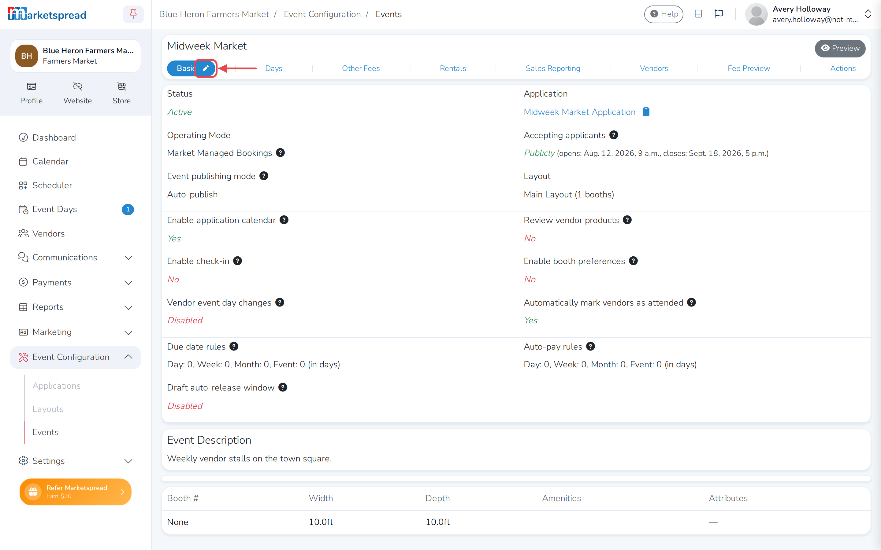Expand the Reports menu

coord(75,307)
